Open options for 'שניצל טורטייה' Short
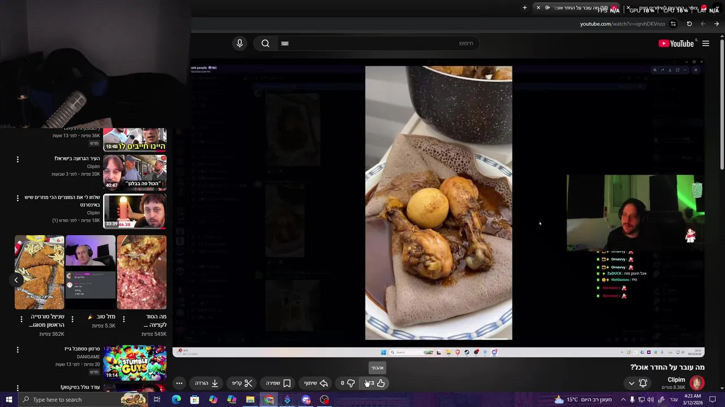 pyautogui.click(x=22, y=319)
